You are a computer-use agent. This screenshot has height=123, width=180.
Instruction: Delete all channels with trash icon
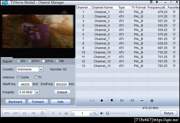(152, 101)
